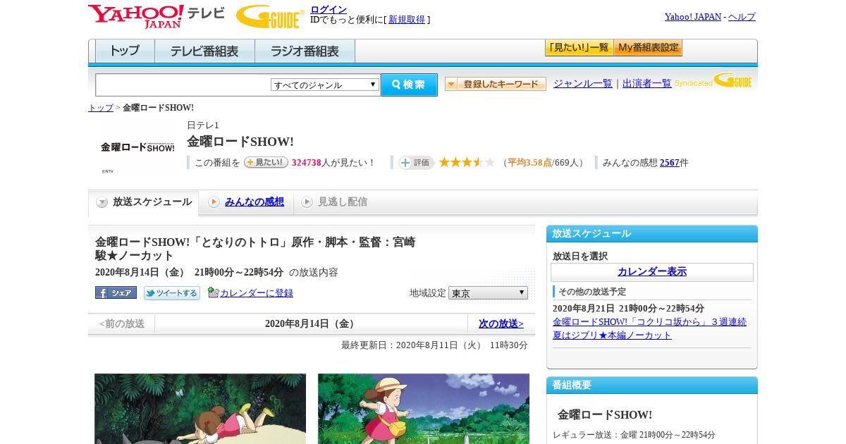The image size is (846, 444).
Task: Click the left Totoro scene thumbnail
Action: point(200,409)
